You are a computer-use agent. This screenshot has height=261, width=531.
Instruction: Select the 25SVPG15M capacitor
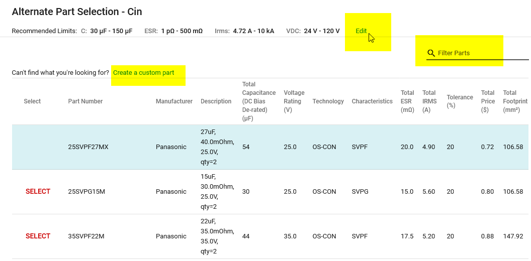pyautogui.click(x=38, y=191)
